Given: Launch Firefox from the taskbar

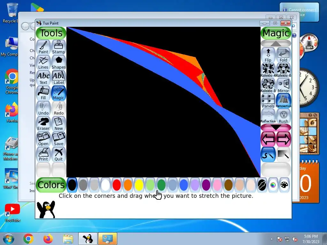Looking at the screenshot, I should 48,239.
